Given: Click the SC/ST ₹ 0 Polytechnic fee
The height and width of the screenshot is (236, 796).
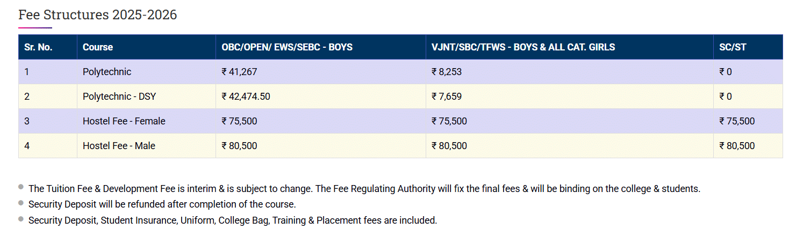Looking at the screenshot, I should click(726, 72).
